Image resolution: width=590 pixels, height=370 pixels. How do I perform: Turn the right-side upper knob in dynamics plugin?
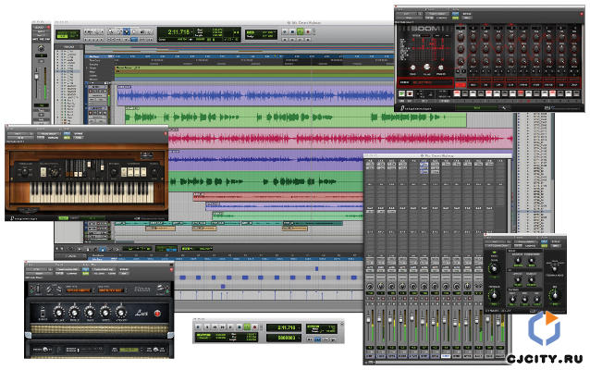[x=554, y=269]
